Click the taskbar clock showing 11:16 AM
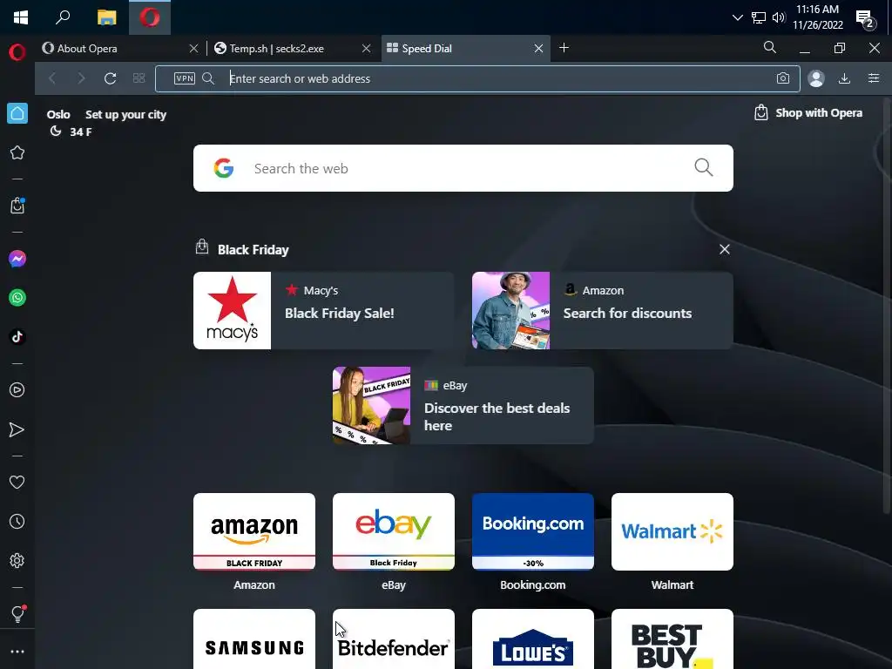Screen dimensions: 892x669 (817, 17)
